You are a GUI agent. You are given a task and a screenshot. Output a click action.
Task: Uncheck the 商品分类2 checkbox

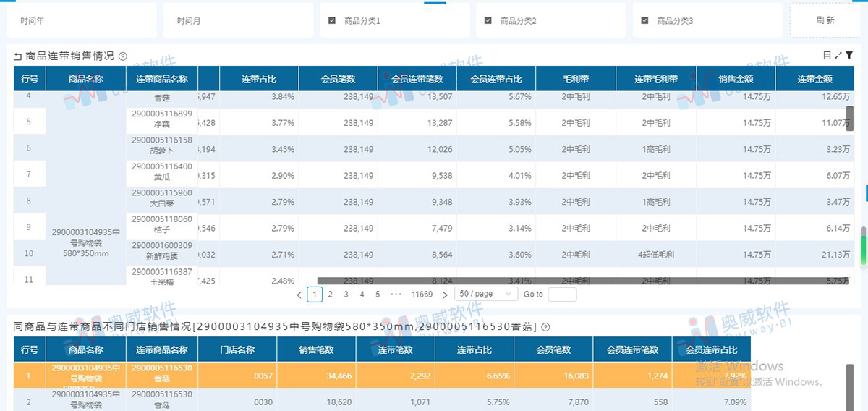pos(488,21)
